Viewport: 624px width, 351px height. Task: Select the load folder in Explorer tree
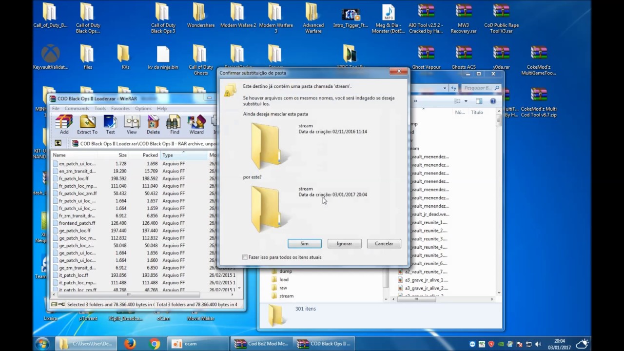(x=284, y=279)
